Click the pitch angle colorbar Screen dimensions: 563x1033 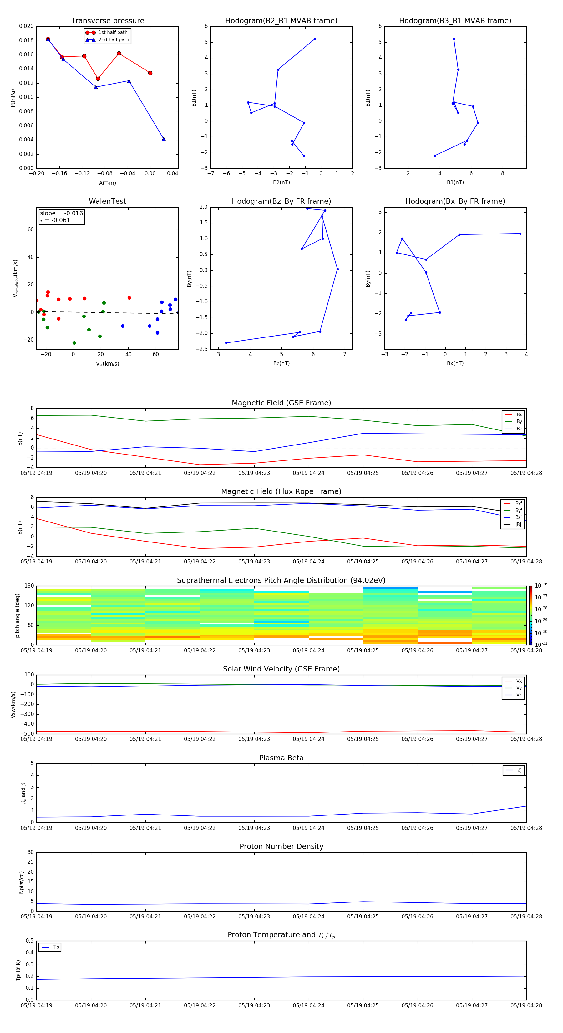[x=530, y=615]
